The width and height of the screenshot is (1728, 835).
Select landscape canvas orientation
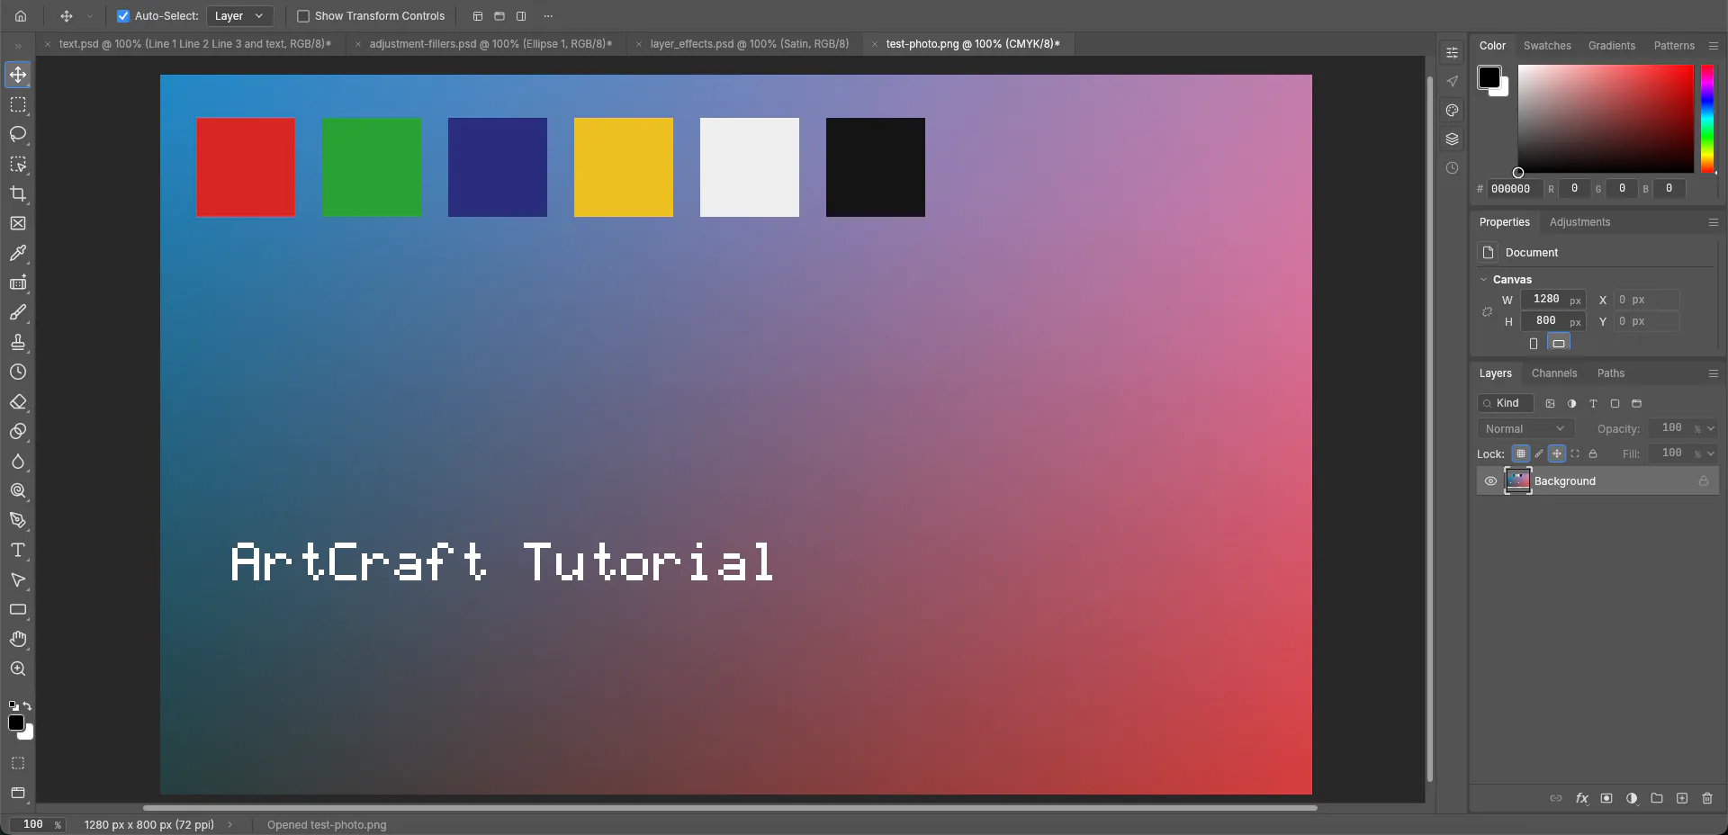pos(1559,343)
